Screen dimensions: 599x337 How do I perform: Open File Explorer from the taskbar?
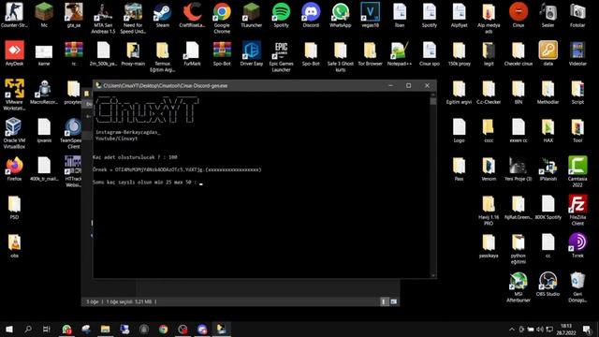(x=105, y=329)
